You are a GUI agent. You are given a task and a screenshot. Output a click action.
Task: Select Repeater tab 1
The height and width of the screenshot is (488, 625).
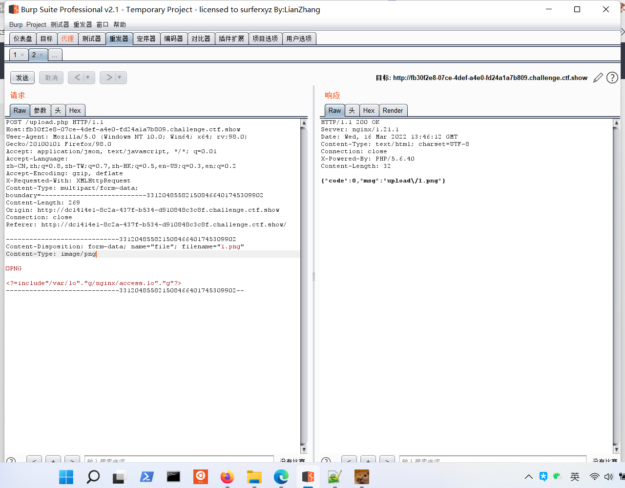[x=15, y=55]
